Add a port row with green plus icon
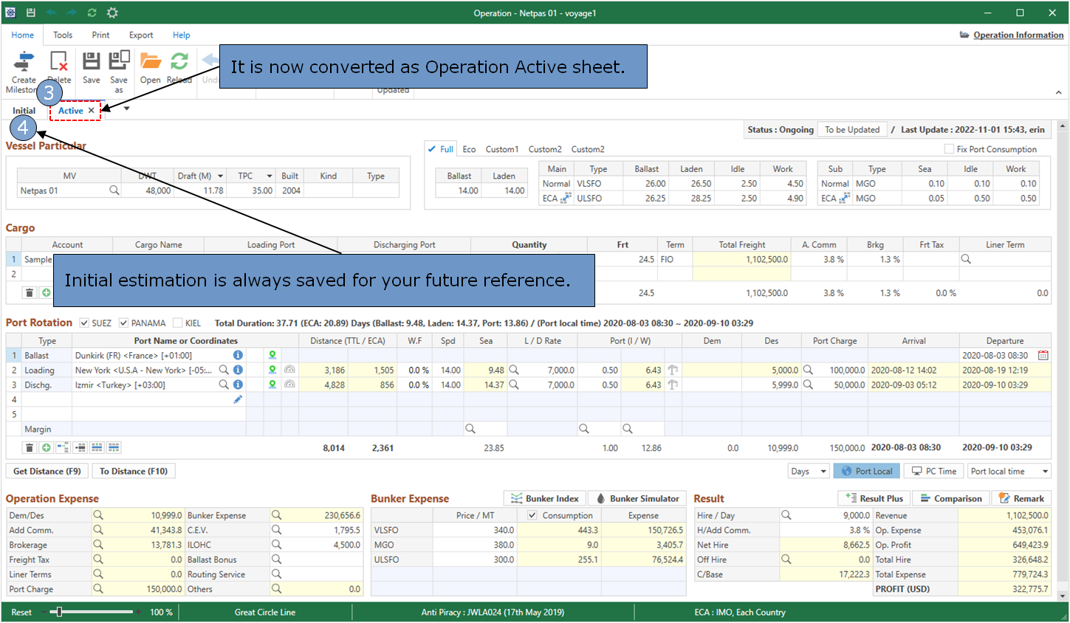This screenshot has height=623, width=1070. click(47, 447)
